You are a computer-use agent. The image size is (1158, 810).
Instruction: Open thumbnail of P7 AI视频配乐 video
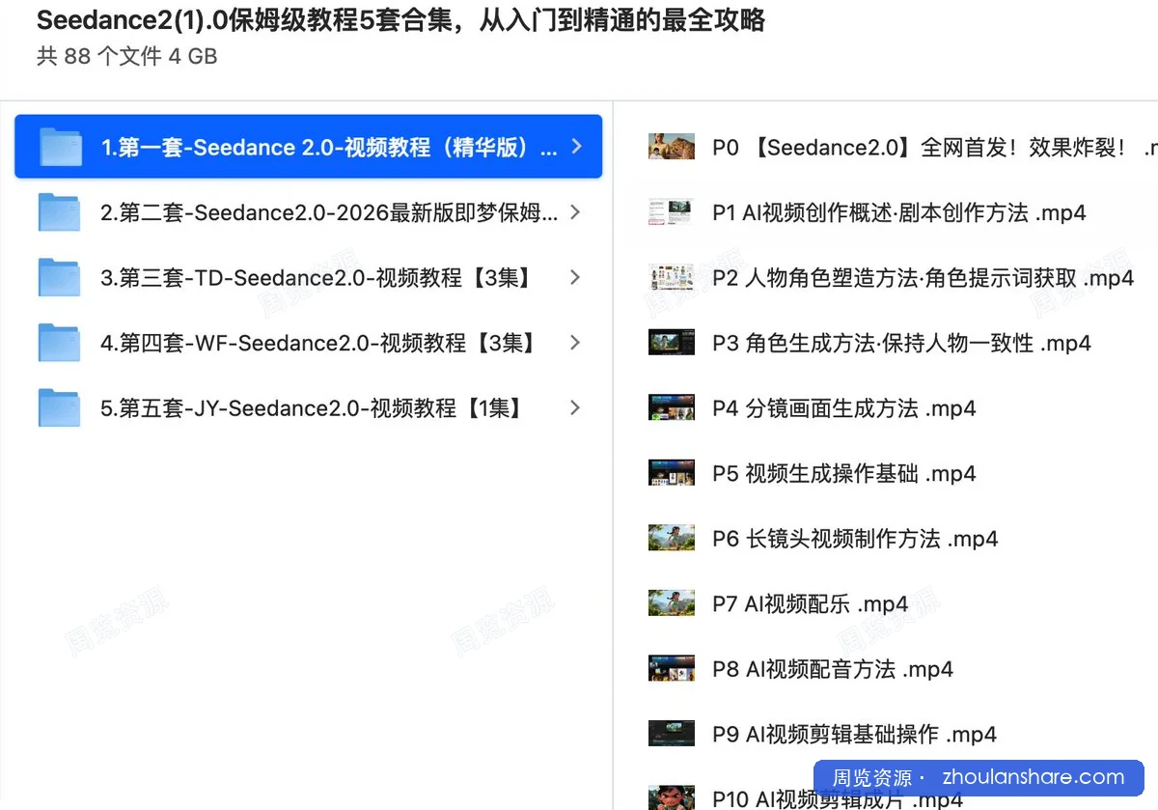pos(672,603)
